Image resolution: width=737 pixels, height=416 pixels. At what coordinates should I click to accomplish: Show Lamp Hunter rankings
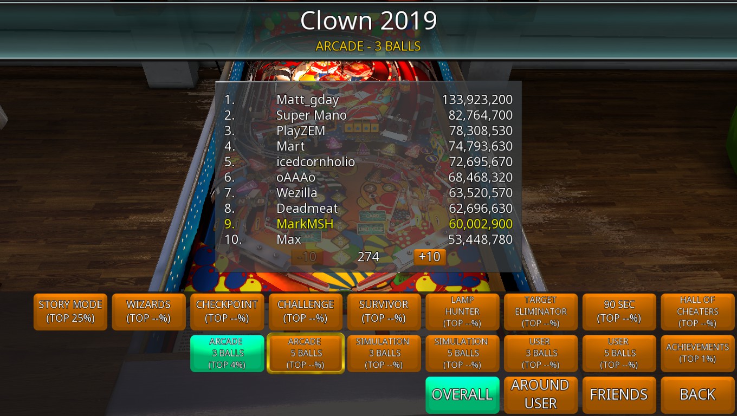coord(462,311)
